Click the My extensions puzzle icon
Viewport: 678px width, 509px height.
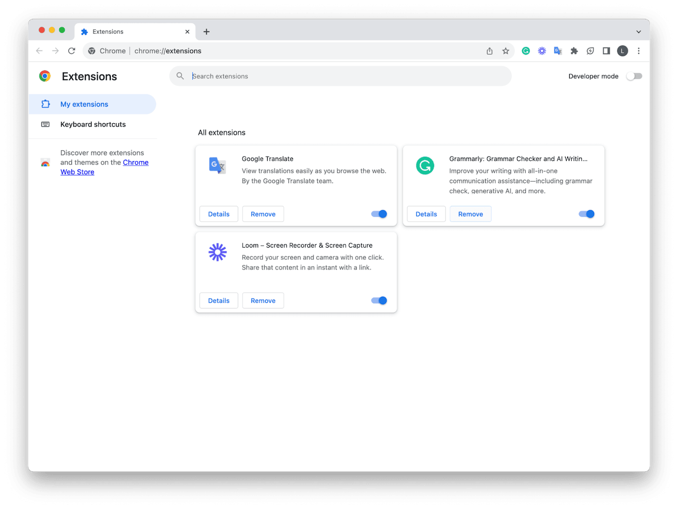pyautogui.click(x=46, y=104)
